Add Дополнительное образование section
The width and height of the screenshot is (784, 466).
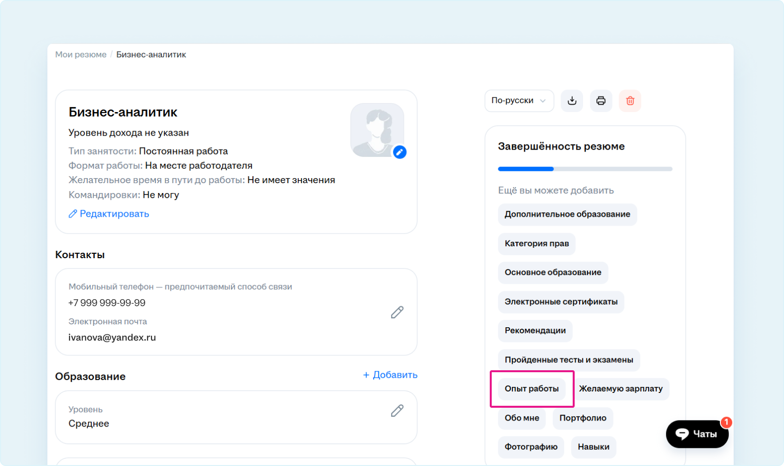pos(567,214)
